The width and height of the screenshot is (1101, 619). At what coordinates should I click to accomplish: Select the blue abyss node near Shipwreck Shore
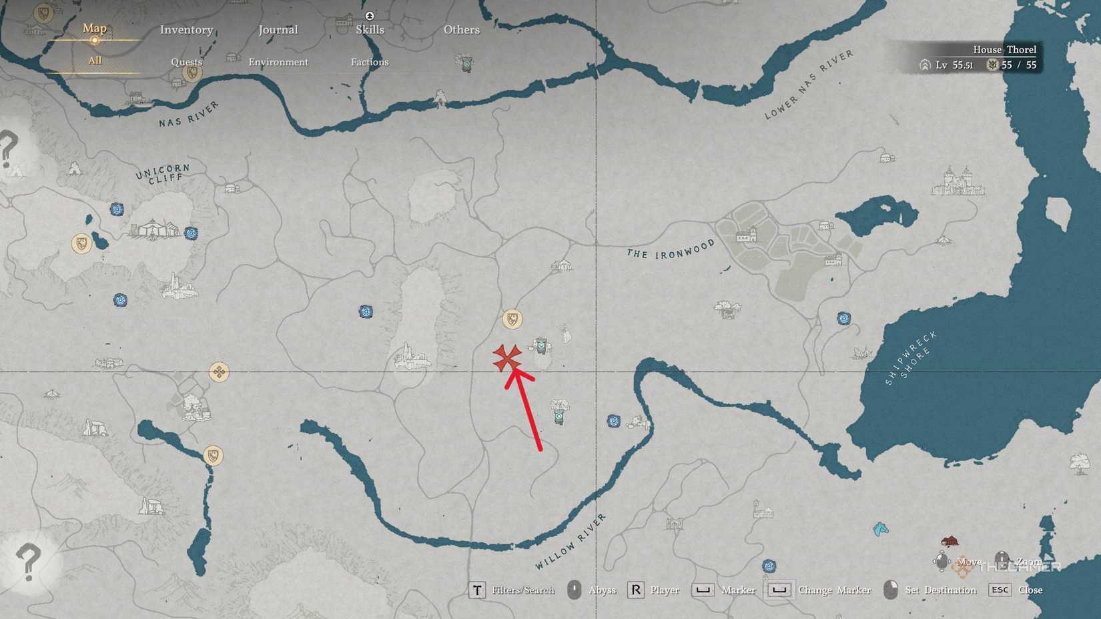843,318
